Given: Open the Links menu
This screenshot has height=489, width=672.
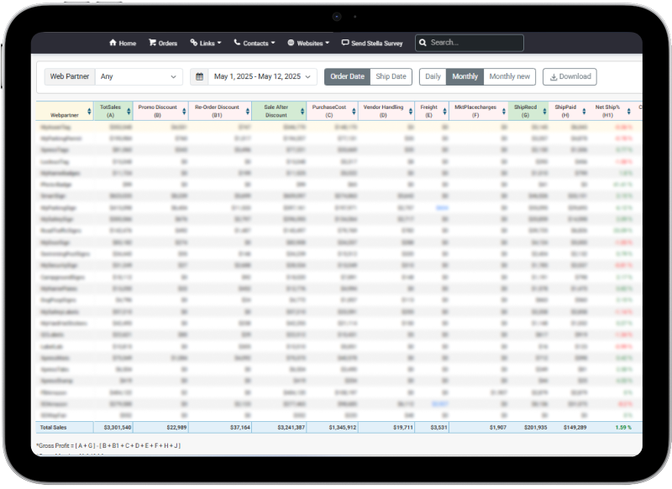Looking at the screenshot, I should pos(207,43).
